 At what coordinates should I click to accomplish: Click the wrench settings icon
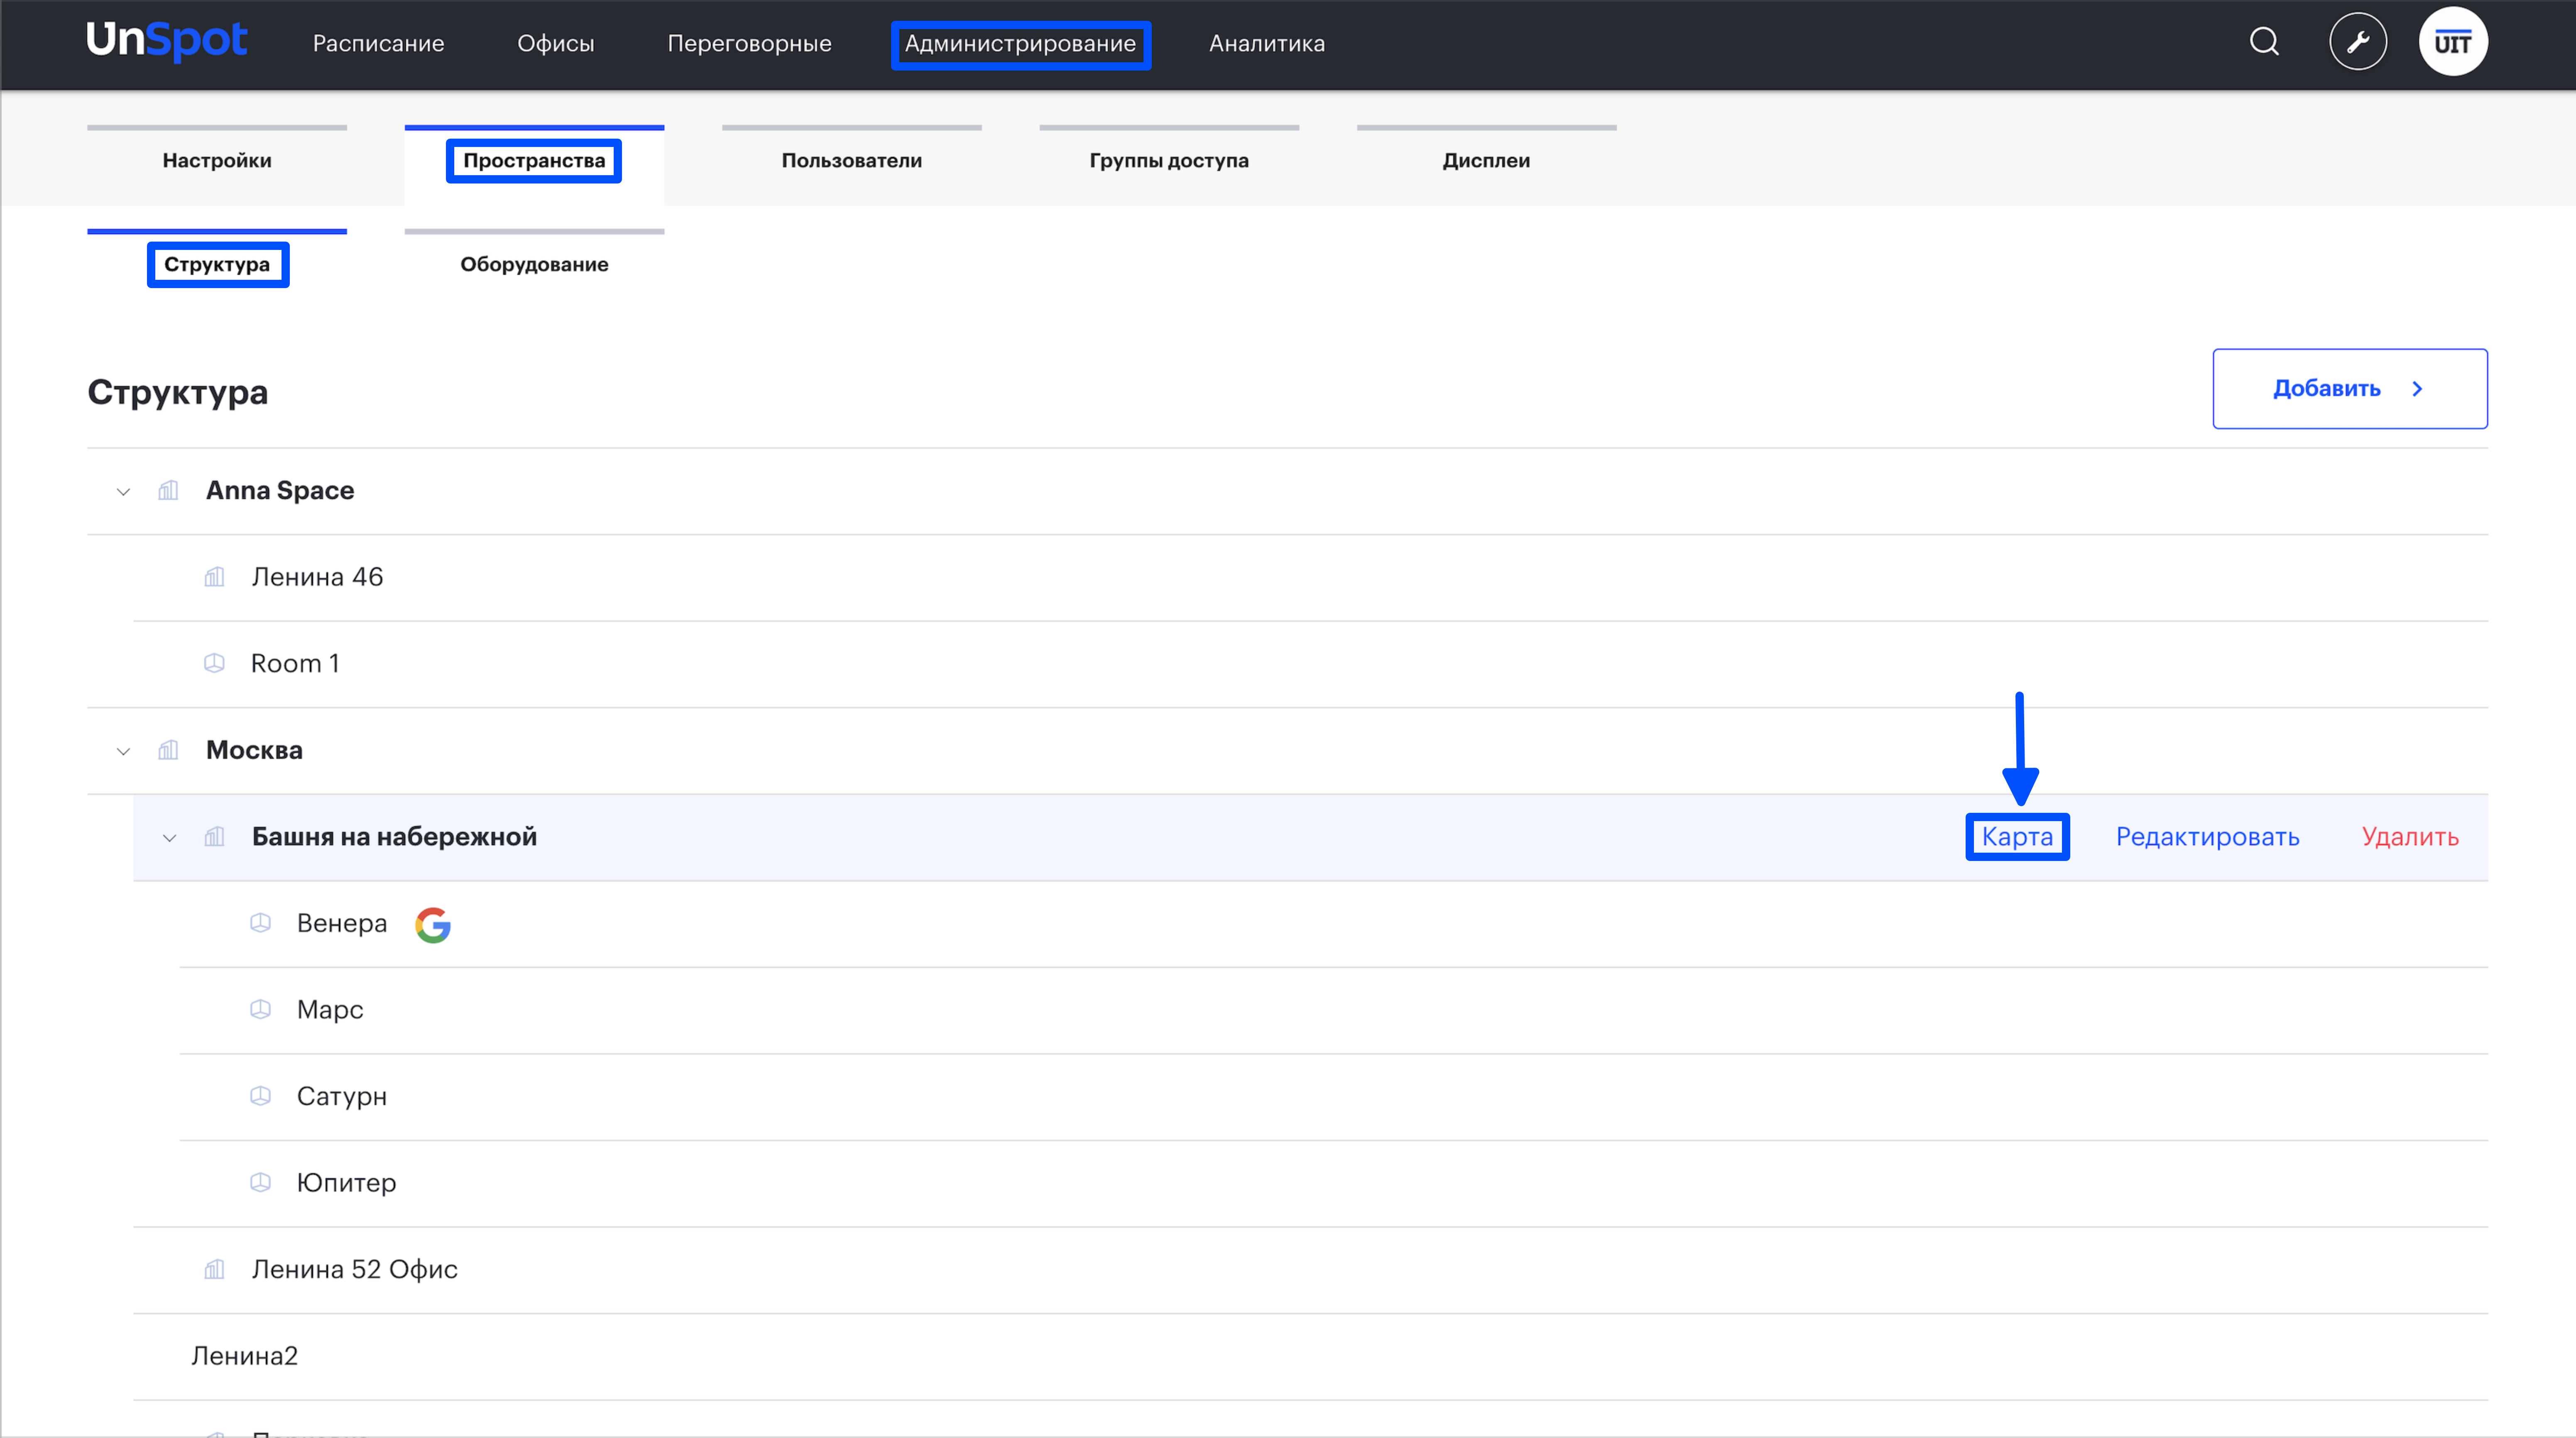point(2358,42)
